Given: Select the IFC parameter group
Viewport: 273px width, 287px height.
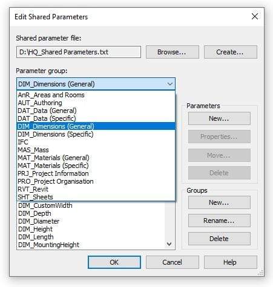Looking at the screenshot, I should pos(96,142).
